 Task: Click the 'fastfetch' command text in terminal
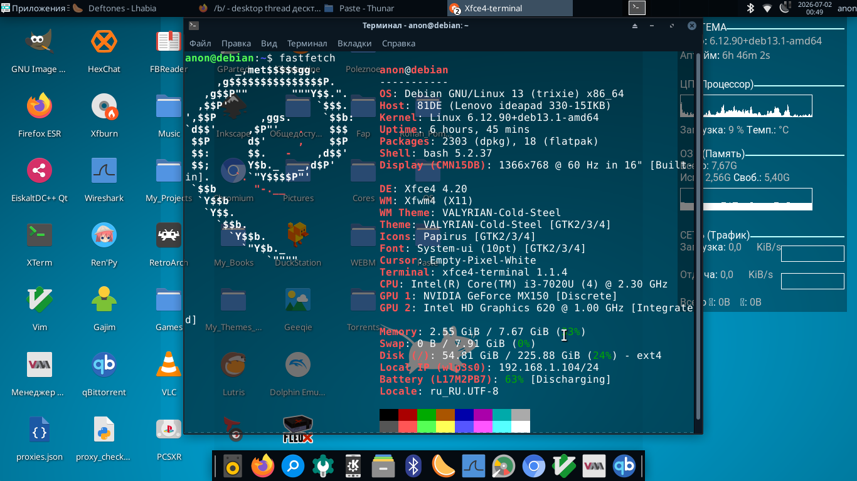(x=307, y=58)
